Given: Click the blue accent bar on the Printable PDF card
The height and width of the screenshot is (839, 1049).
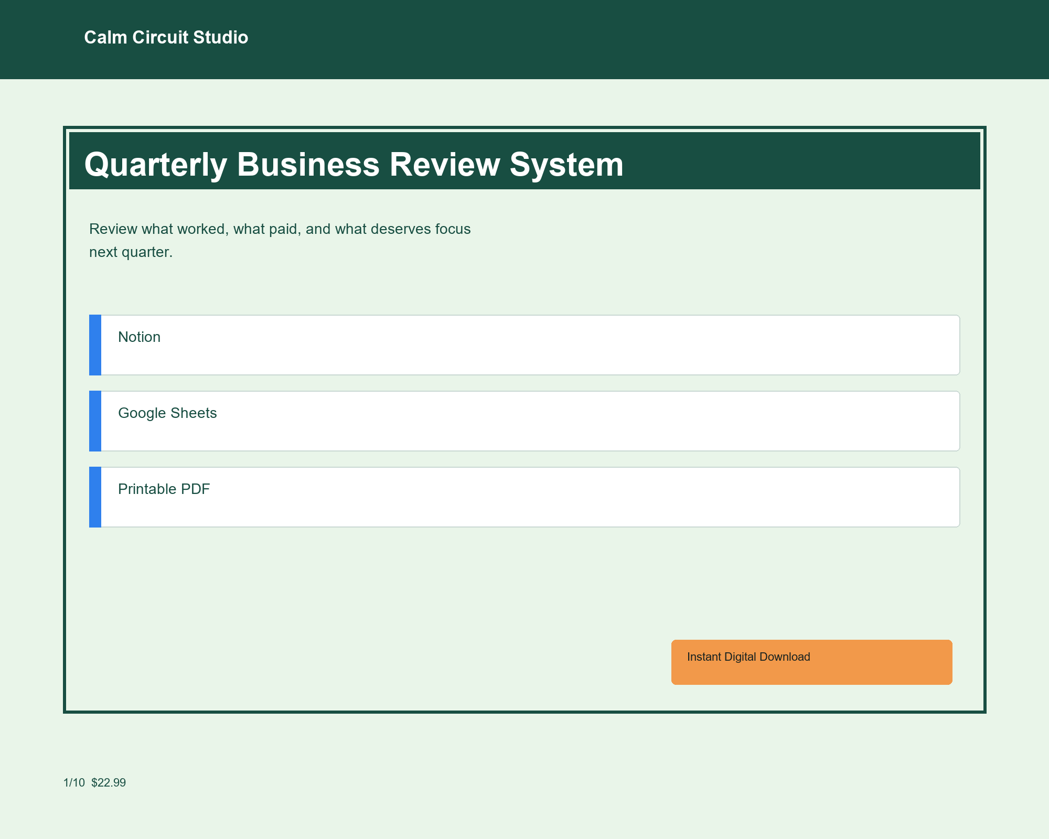Looking at the screenshot, I should [95, 496].
